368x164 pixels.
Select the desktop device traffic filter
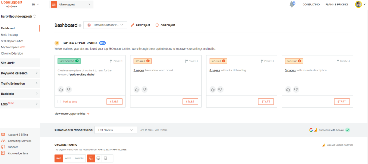(98, 158)
